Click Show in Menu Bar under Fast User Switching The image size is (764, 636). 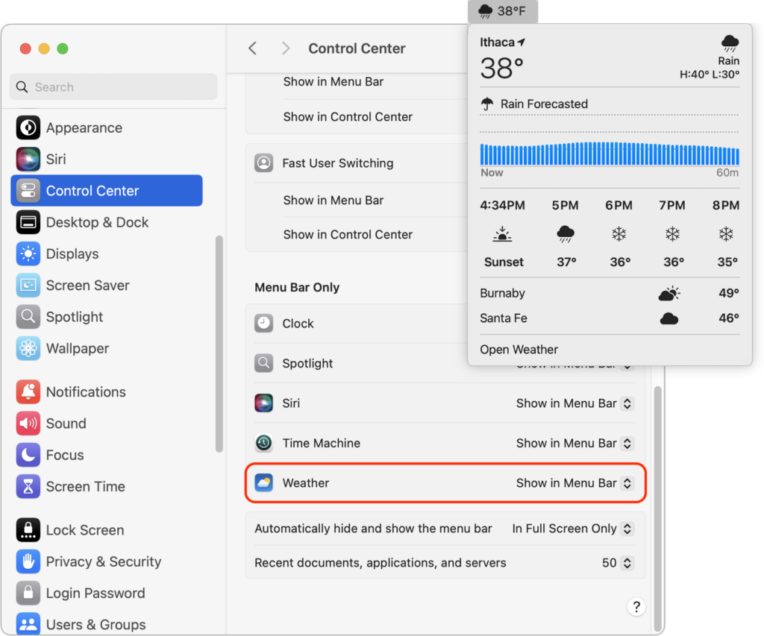tap(334, 200)
